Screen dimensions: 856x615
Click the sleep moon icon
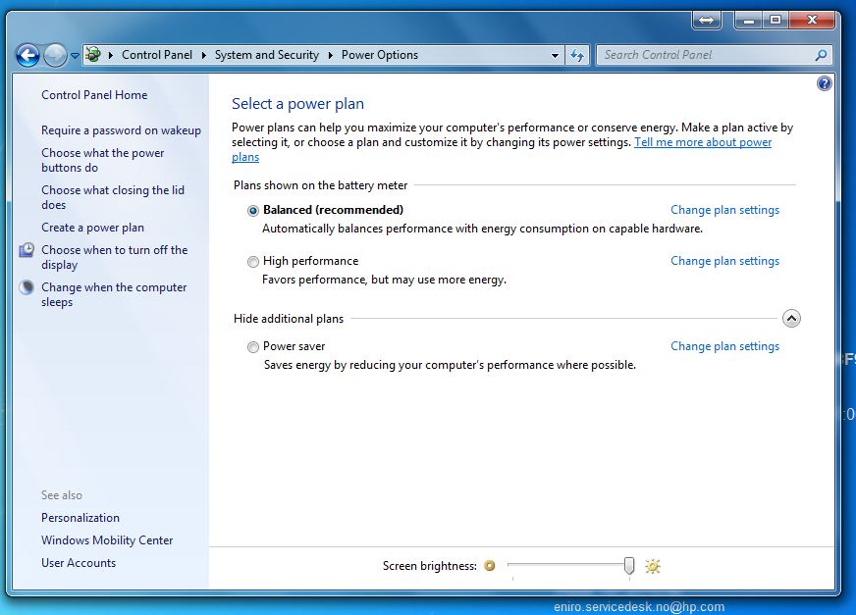coord(27,287)
